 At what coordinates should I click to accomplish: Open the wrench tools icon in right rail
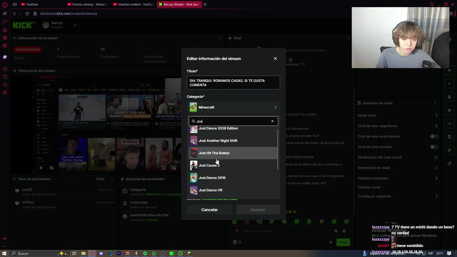click(x=450, y=150)
